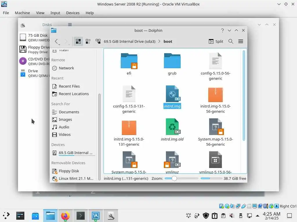
Task: Open the VirtualBox Input menu
Action: [55, 13]
